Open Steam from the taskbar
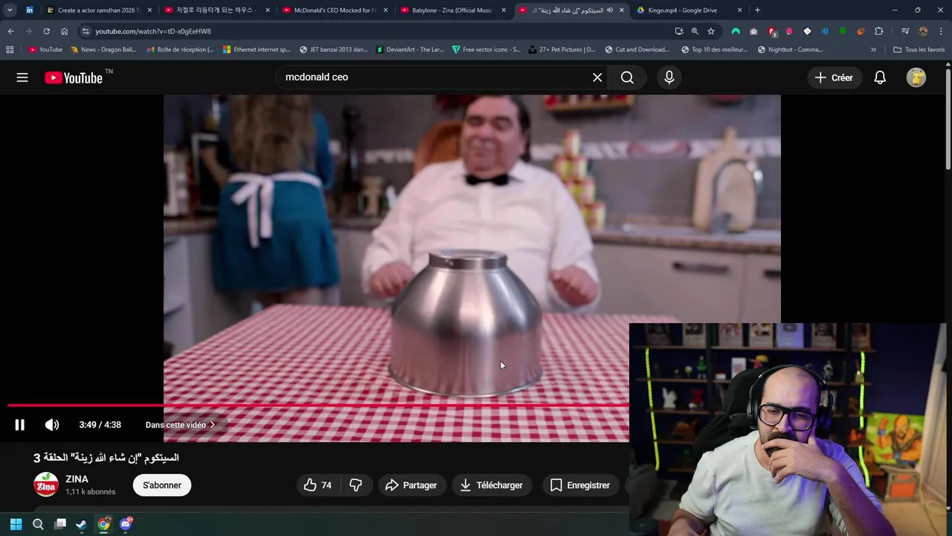Viewport: 952px width, 536px height. pos(81,524)
